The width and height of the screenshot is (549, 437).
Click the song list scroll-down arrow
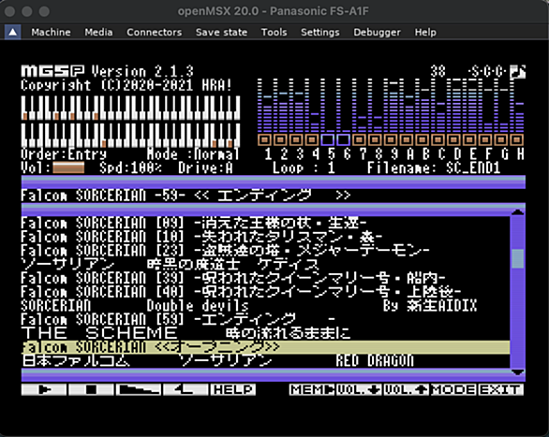click(x=517, y=372)
